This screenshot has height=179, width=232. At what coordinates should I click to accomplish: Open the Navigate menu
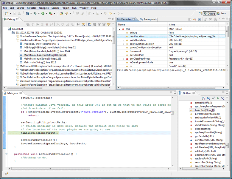coord(44,8)
